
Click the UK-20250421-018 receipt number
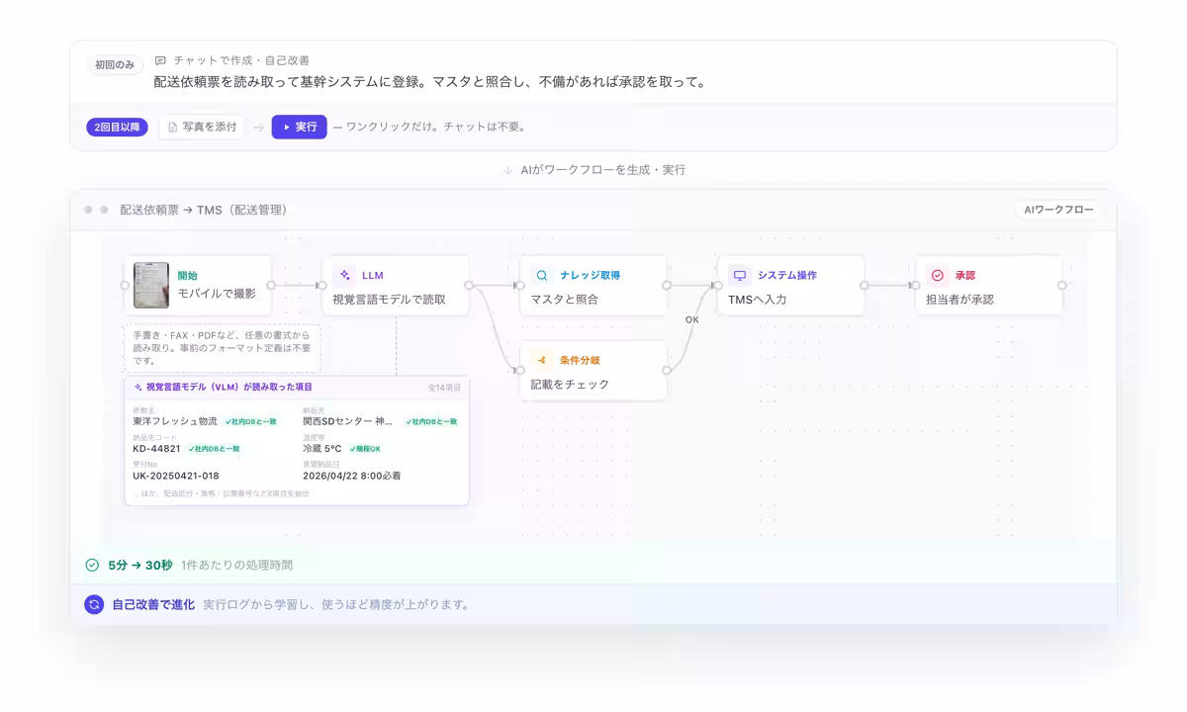pos(176,476)
